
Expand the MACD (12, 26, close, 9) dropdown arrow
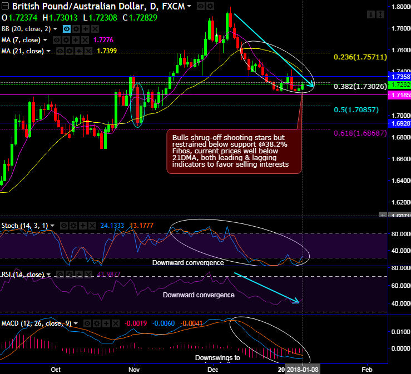click(76, 323)
